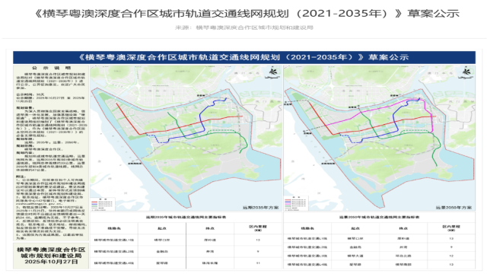Click the '远期2035年方案' map label
The height and width of the screenshot is (274, 487).
pos(260,207)
